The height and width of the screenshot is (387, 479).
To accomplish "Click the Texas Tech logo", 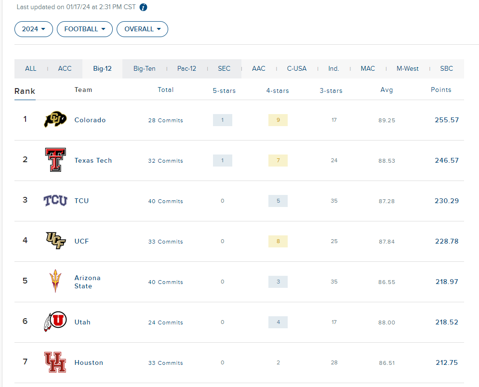I will (x=55, y=160).
